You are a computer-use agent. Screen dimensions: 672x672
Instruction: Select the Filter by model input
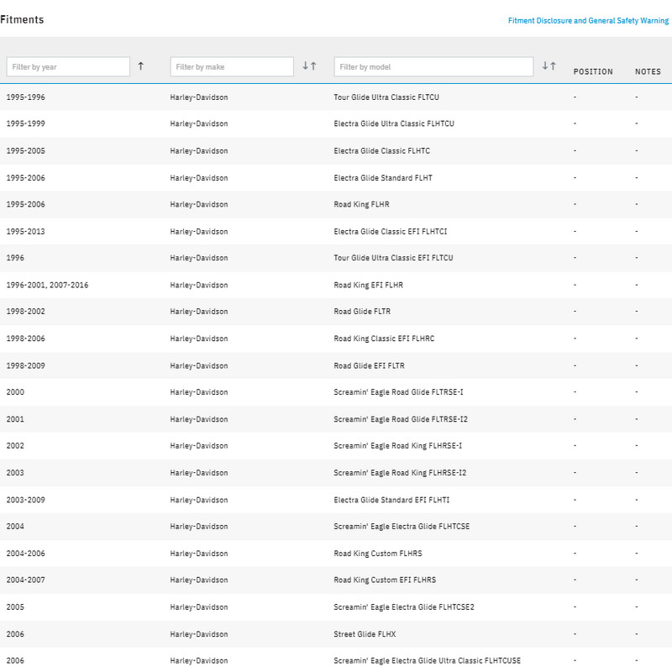[x=433, y=66]
